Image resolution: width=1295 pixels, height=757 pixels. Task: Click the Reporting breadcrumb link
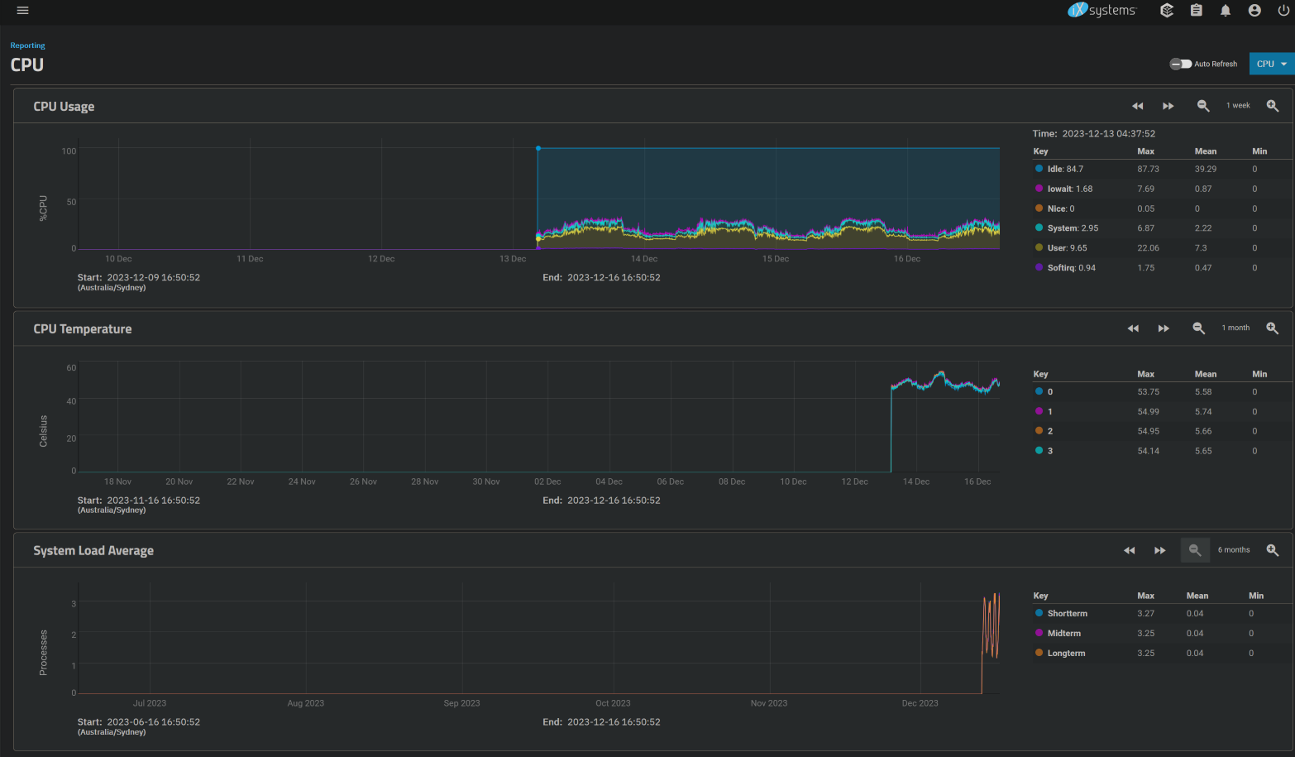point(27,46)
